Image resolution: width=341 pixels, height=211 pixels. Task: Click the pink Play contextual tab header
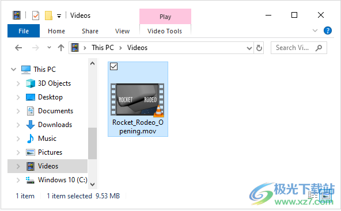click(165, 17)
